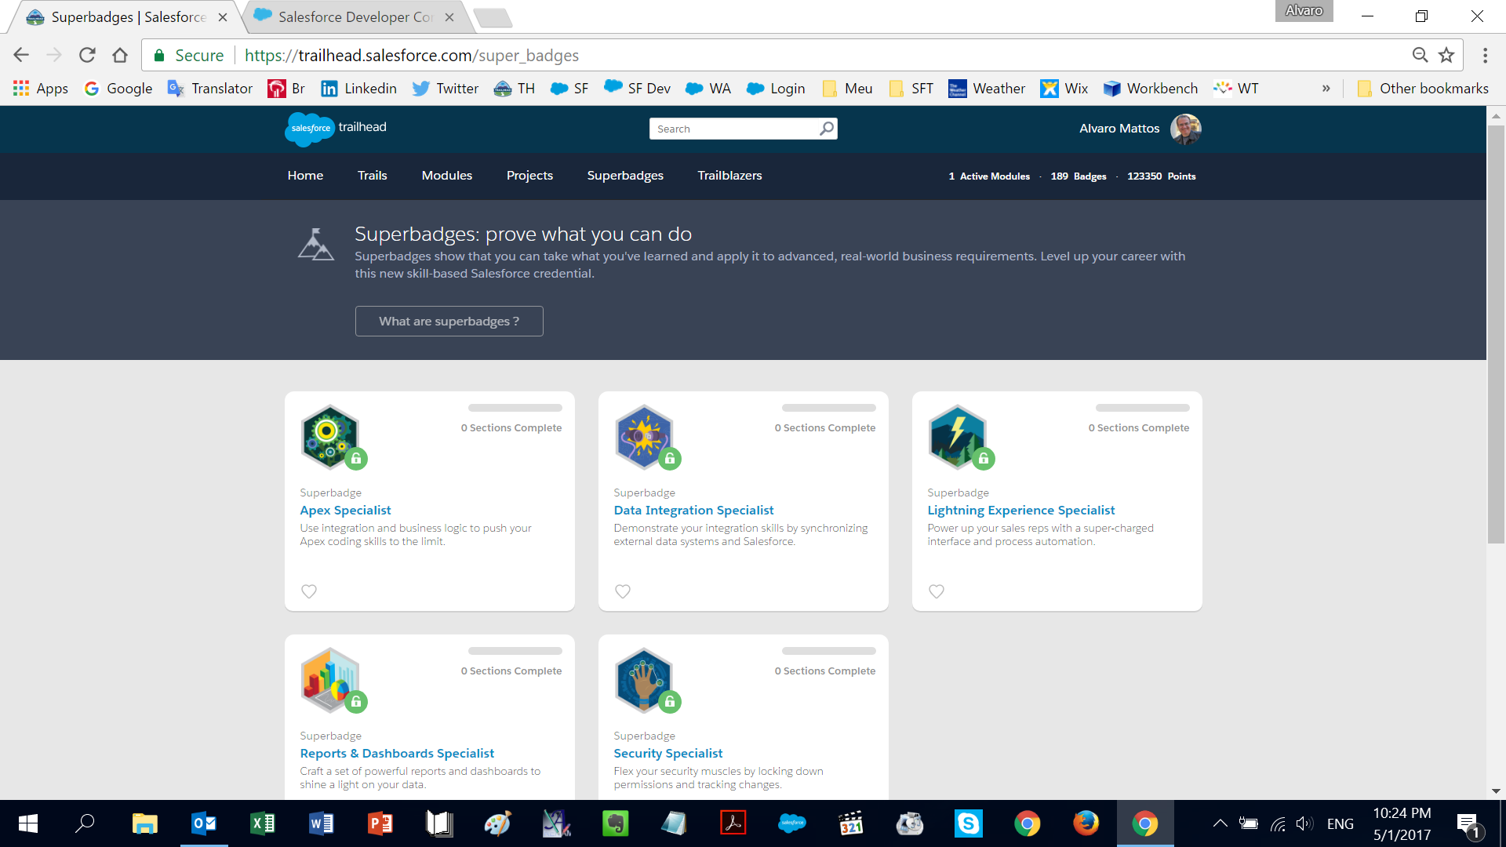Click 'What are superbadges ?' button
Screen dimensions: 1506x847
[x=449, y=322]
